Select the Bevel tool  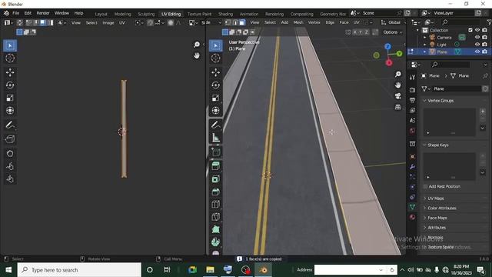[215, 192]
